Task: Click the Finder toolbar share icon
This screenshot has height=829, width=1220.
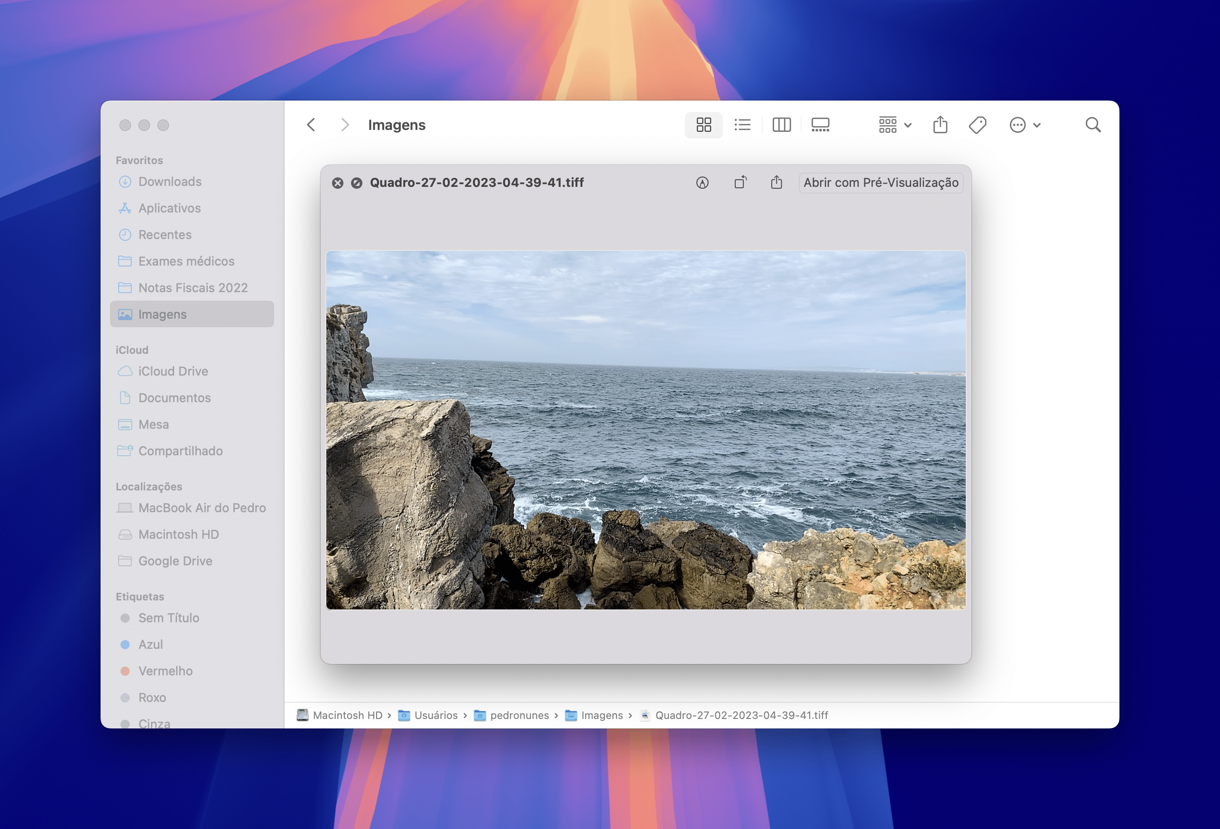Action: coord(940,125)
